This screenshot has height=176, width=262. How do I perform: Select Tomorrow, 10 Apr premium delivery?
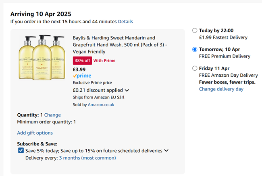195,49
